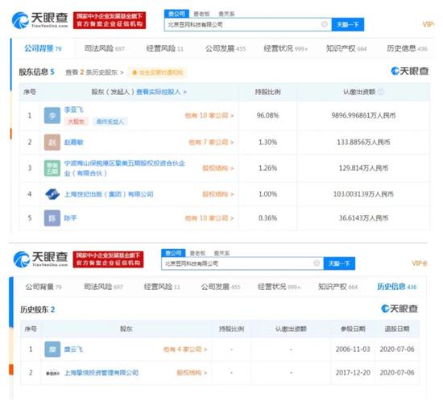
Task: Open the 知识产权 tab in the upper nav
Action: click(x=346, y=48)
